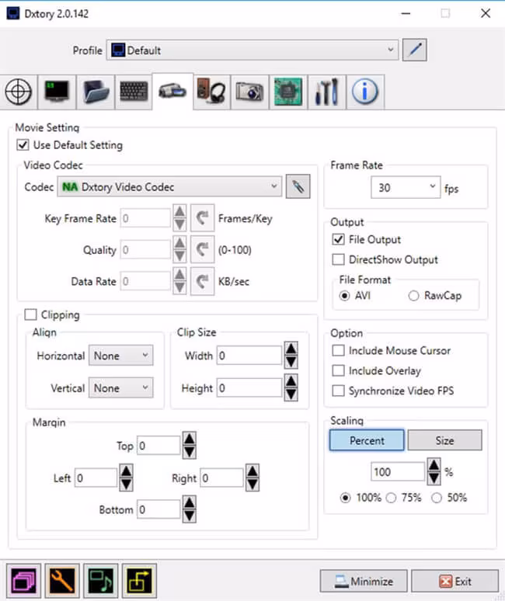Decrease Margin Bottom value

tap(189, 516)
